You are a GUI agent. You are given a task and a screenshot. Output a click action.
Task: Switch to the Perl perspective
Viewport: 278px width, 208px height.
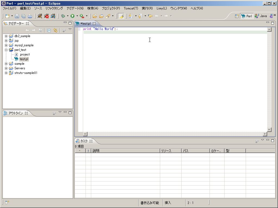[x=247, y=16]
